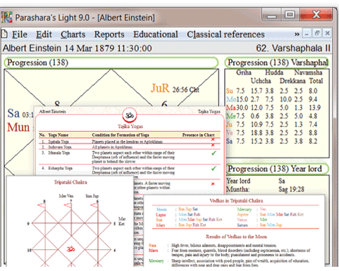Open the Educational menu
The width and height of the screenshot is (339, 271).
pos(156,34)
